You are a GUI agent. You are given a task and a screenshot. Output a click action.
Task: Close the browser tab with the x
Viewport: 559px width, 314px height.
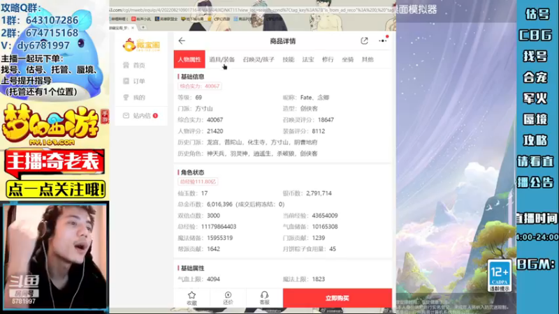[x=133, y=27]
